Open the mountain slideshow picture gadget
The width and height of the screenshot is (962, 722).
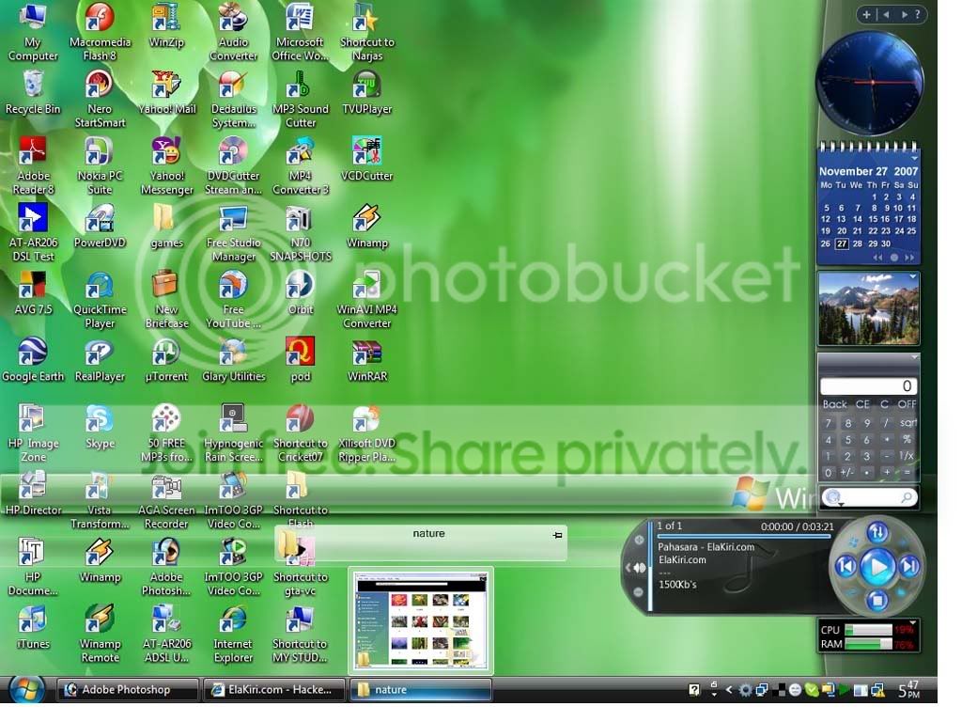point(869,308)
